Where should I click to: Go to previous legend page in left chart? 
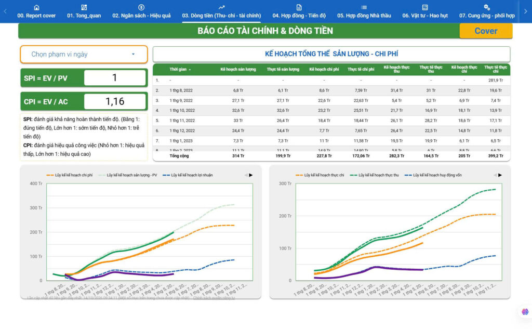point(246,175)
